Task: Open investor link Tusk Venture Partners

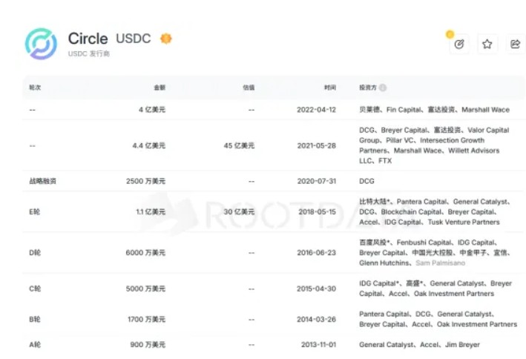Action: pos(464,222)
